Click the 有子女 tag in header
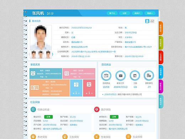The width and height of the screenshot is (185, 139). click(x=112, y=13)
